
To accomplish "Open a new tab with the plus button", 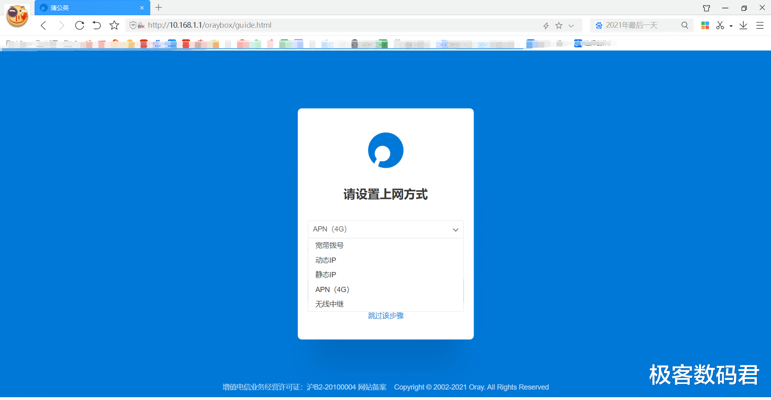I will (x=159, y=8).
